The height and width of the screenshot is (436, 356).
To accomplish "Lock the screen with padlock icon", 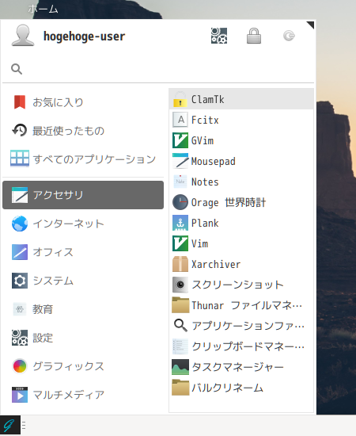I will [254, 36].
